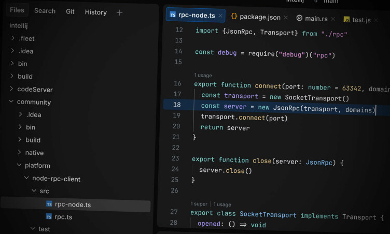390x234 pixels.
Task: Click the TypeScript icon on rpc-node.ts tab
Action: (x=173, y=14)
